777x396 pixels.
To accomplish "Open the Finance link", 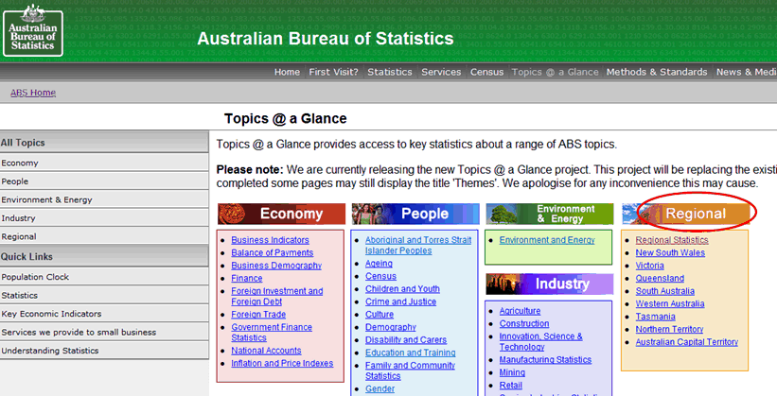I will [x=247, y=279].
